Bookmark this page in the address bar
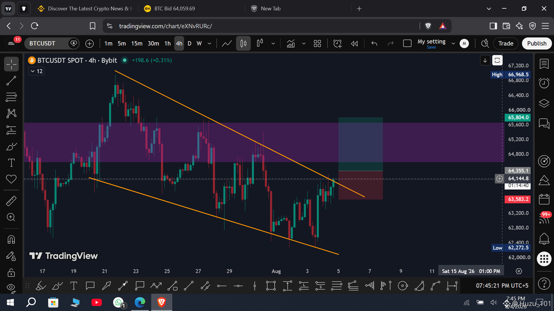 tap(93, 26)
